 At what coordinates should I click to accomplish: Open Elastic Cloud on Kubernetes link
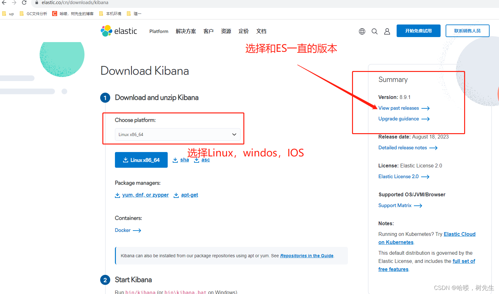pos(459,234)
